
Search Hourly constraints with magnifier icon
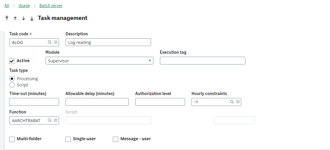coord(232,102)
